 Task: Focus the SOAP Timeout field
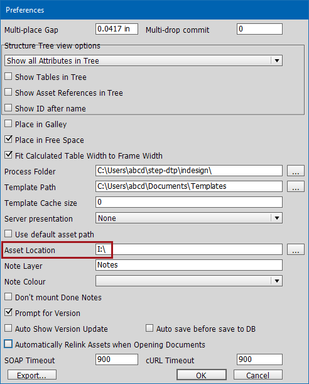pos(117,359)
